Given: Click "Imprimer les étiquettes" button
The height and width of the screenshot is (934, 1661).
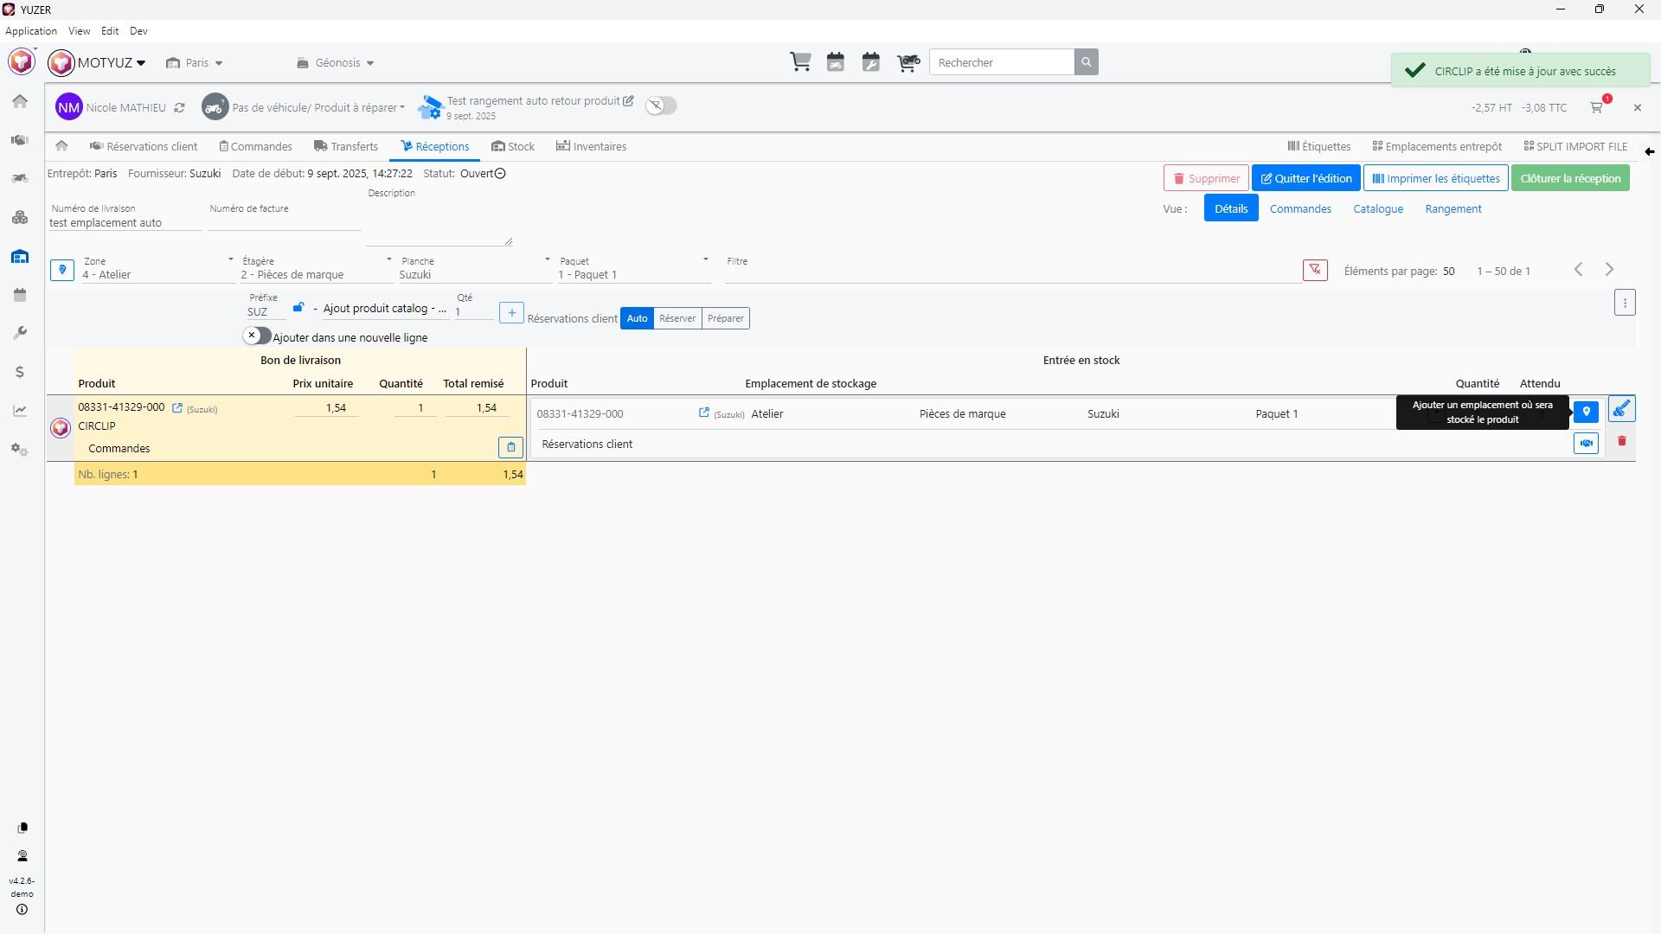Looking at the screenshot, I should 1436,179.
